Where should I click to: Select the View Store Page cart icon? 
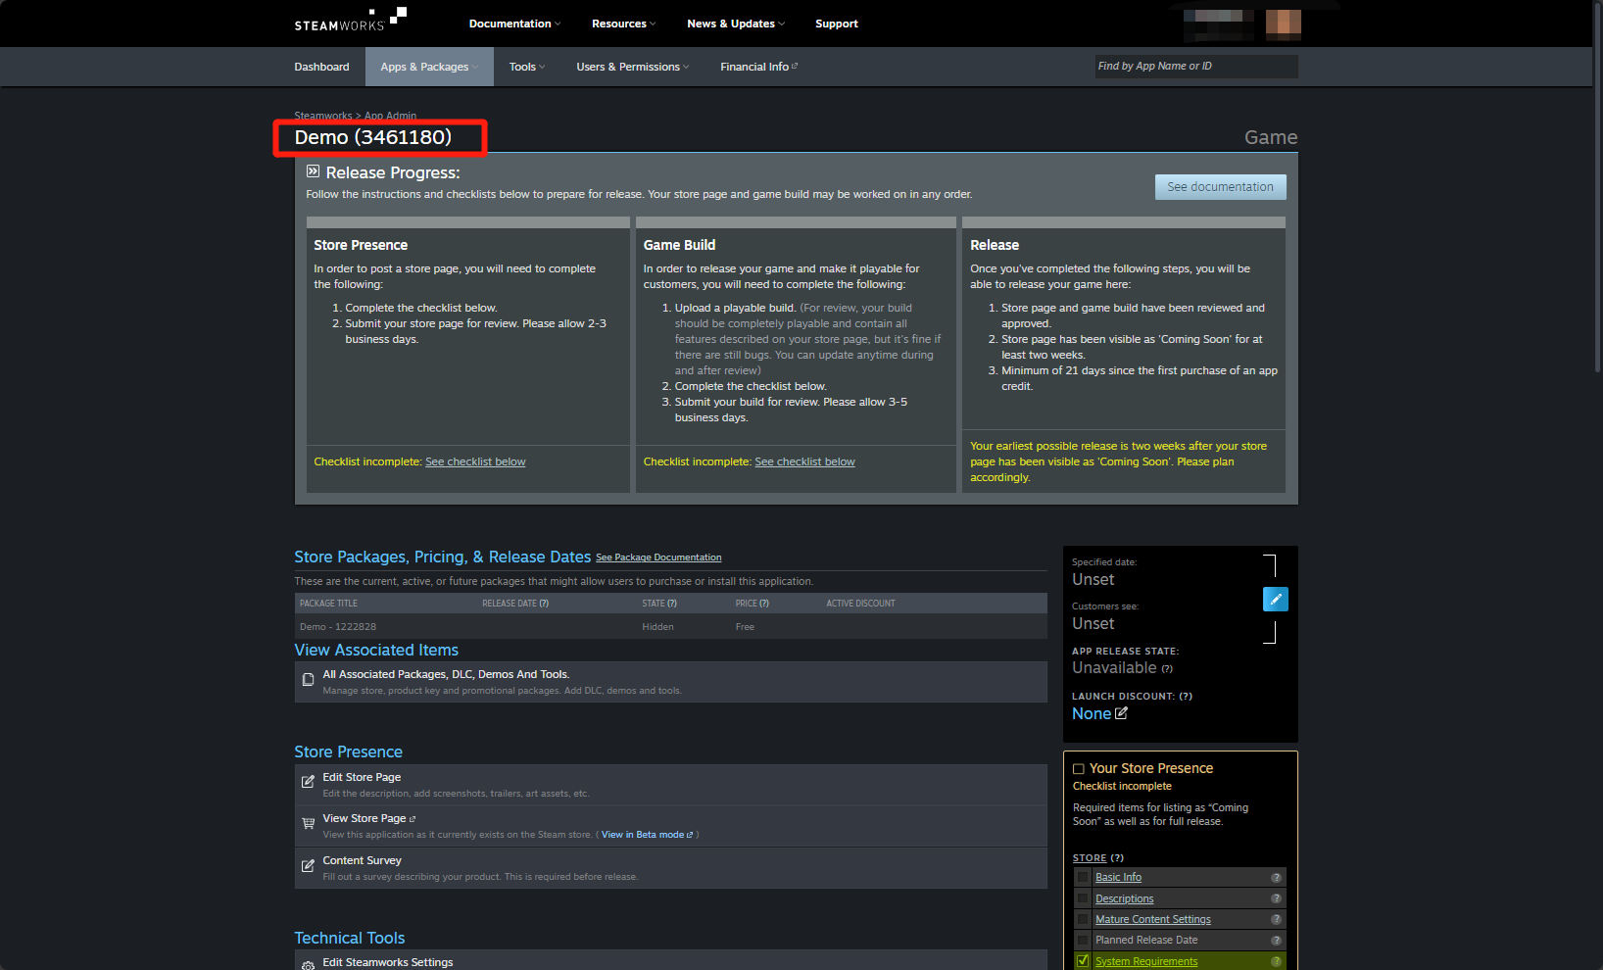pos(308,825)
